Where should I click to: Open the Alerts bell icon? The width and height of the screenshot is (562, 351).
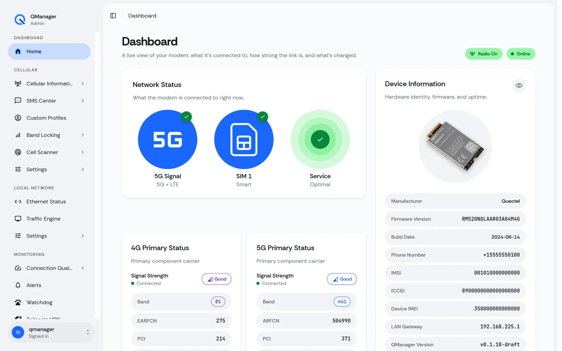pos(18,285)
